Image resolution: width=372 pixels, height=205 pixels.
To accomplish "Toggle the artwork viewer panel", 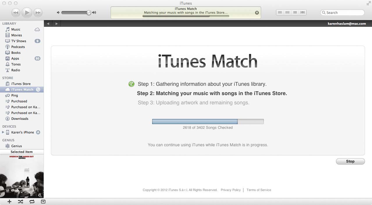I will pos(43,202).
